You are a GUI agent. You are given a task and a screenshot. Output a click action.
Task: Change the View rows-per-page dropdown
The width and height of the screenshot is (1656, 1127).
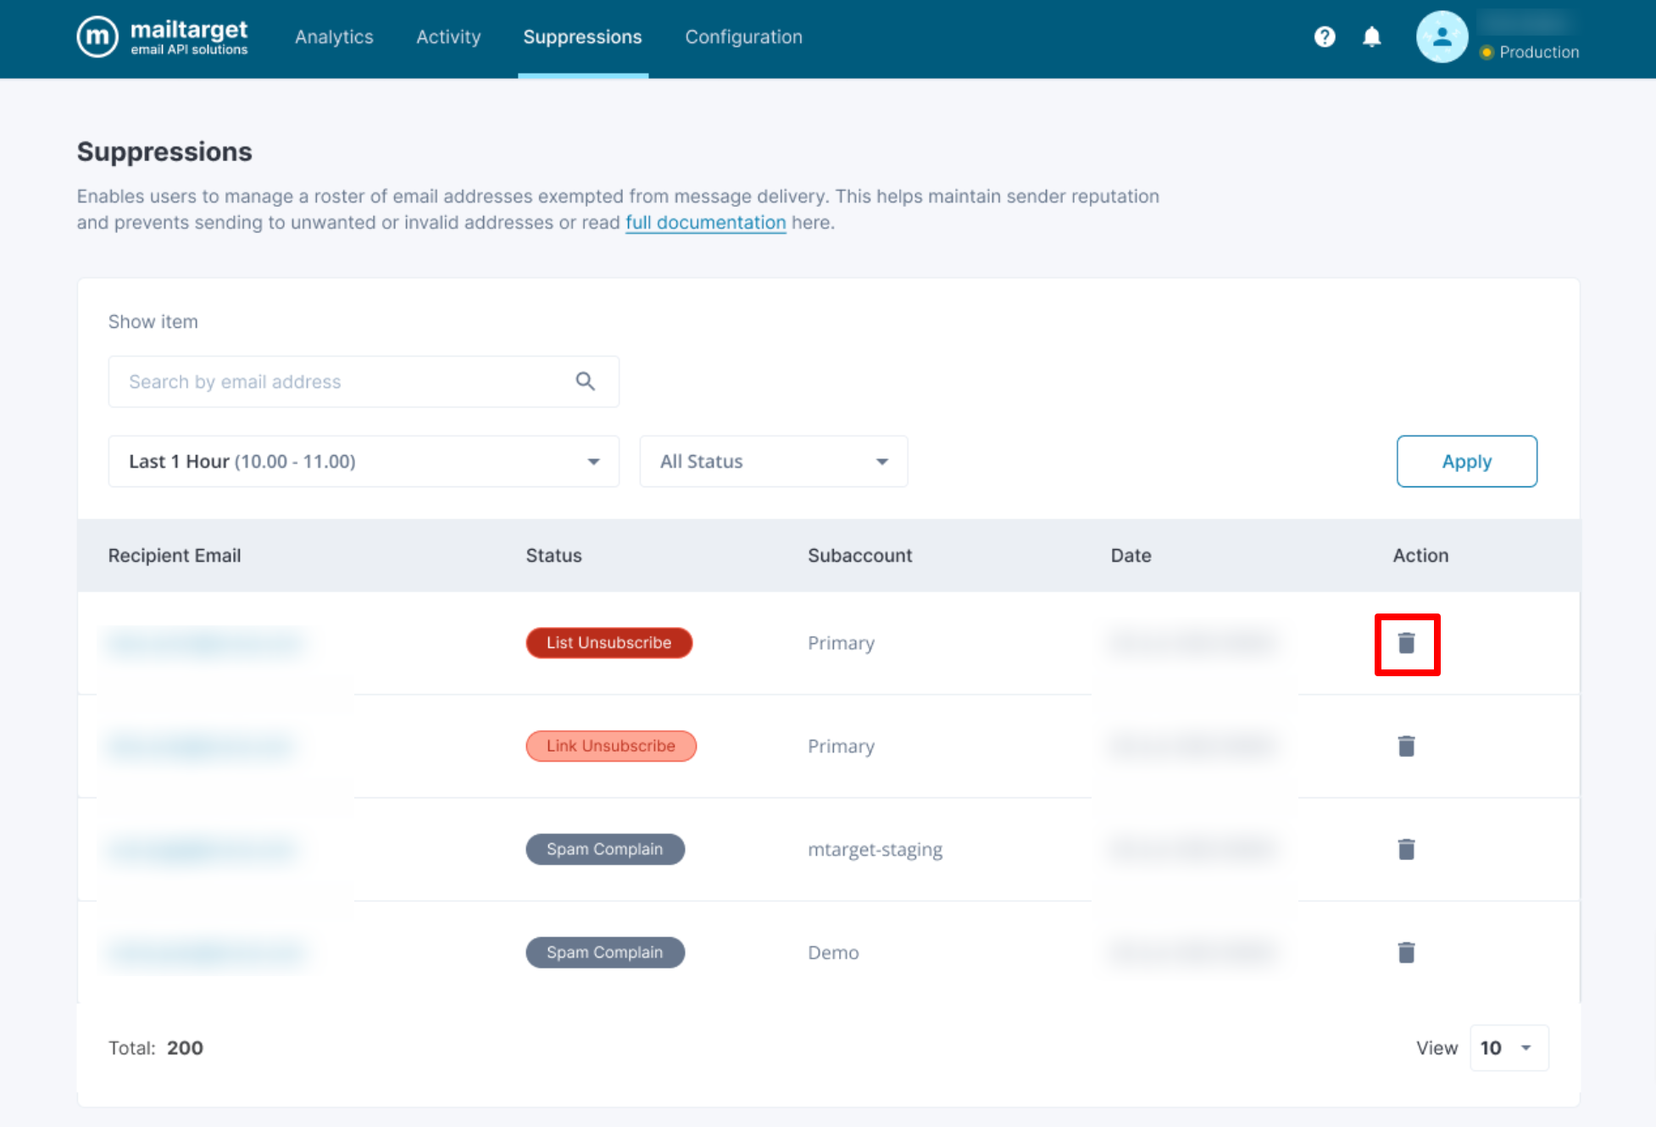tap(1509, 1048)
